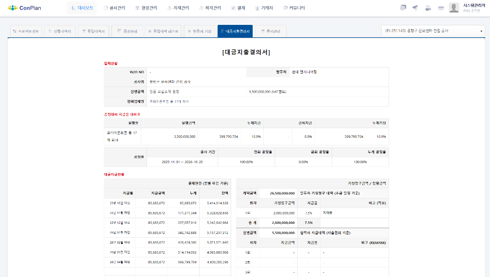Image resolution: width=490 pixels, height=277 pixels.
Task: Click the 5,414,314,328 balance cell
Action: 215,203
